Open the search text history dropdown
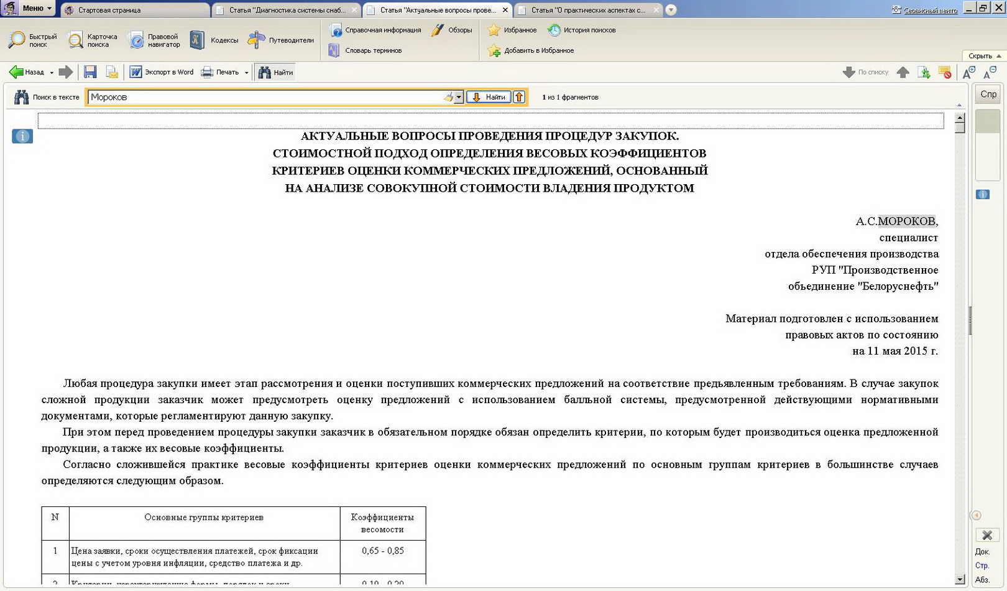The image size is (1007, 591). (459, 97)
